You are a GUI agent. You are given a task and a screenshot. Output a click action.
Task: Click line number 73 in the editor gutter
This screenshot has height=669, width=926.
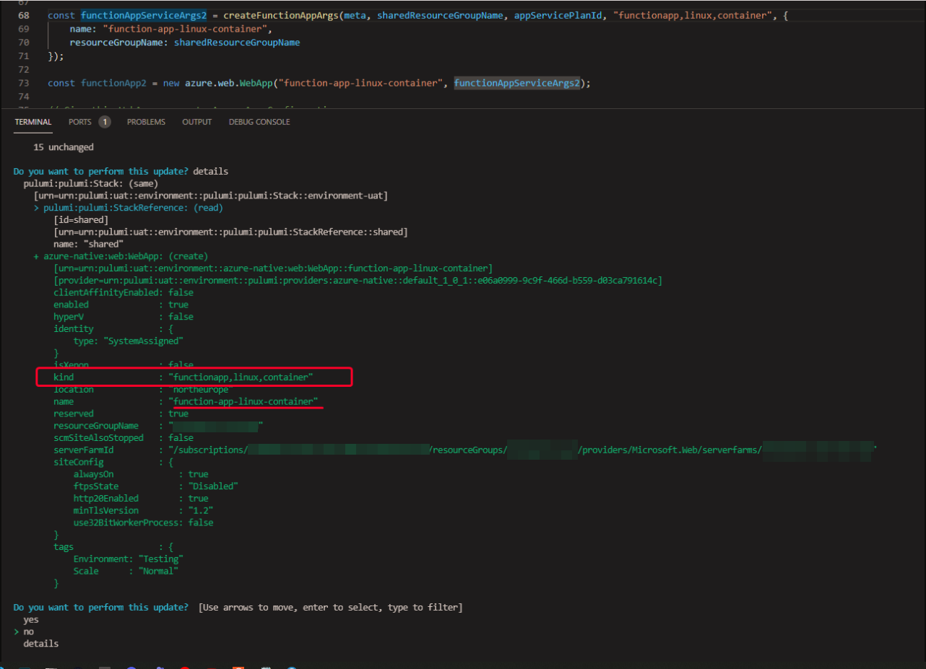pyautogui.click(x=23, y=83)
